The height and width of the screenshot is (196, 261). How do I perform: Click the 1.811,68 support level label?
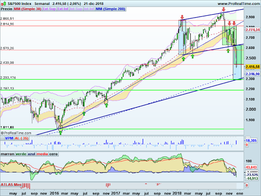7,127
